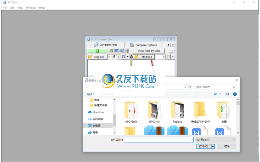Open the 教程 folder

224,112
